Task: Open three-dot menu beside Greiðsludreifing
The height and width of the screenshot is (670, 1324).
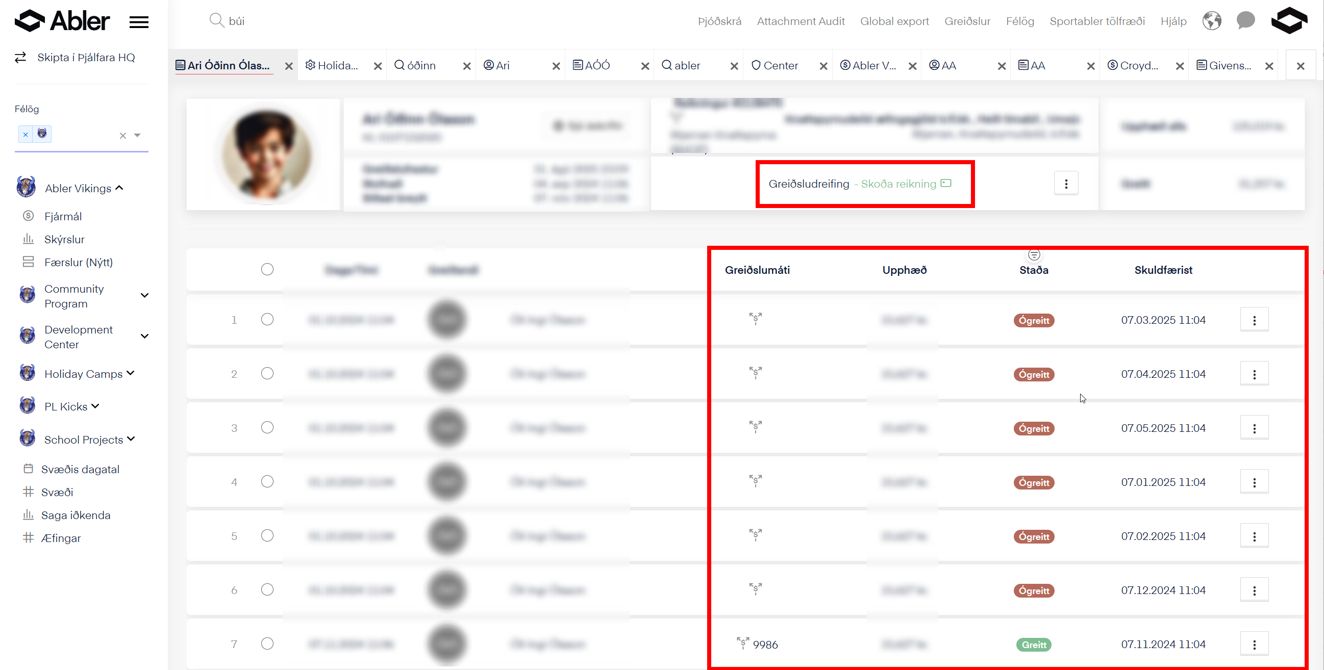Action: tap(1066, 184)
